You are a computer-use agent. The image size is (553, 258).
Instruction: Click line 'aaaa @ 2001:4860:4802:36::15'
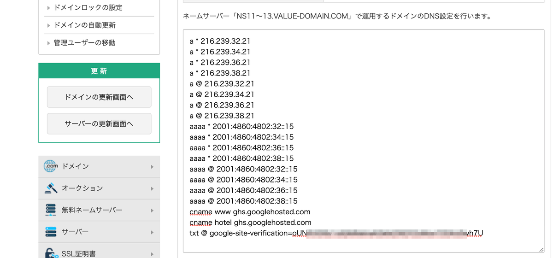pyautogui.click(x=243, y=190)
